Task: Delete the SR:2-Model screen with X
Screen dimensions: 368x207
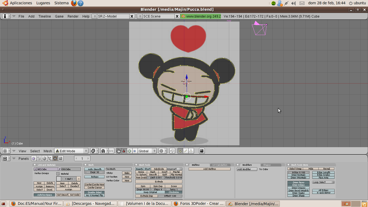Action: 132,16
